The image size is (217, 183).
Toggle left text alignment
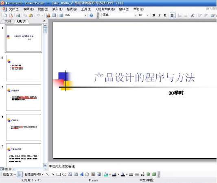tap(173, 15)
